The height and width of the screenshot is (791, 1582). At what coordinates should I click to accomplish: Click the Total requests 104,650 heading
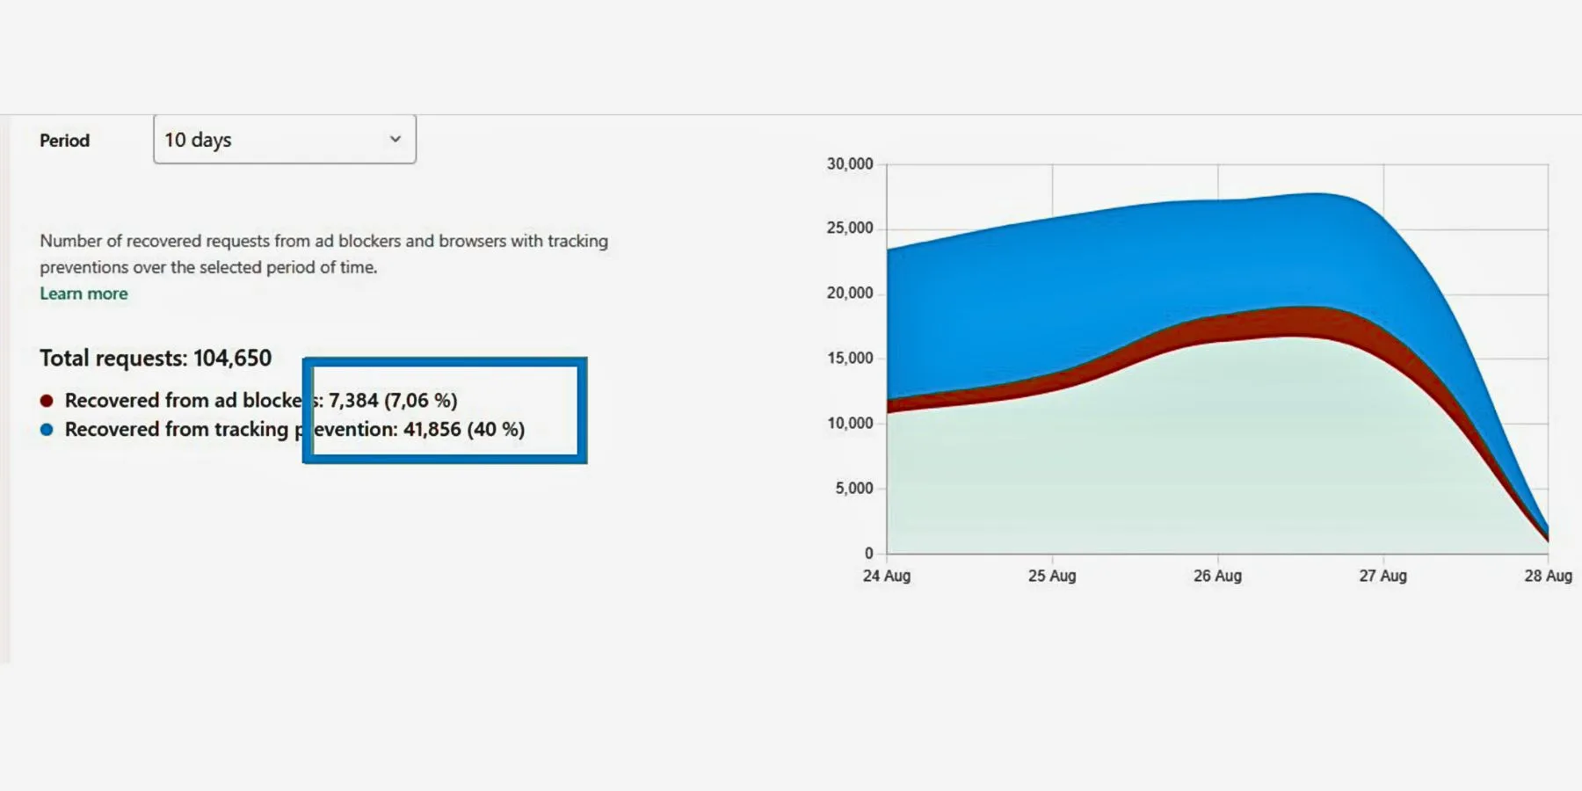coord(155,358)
